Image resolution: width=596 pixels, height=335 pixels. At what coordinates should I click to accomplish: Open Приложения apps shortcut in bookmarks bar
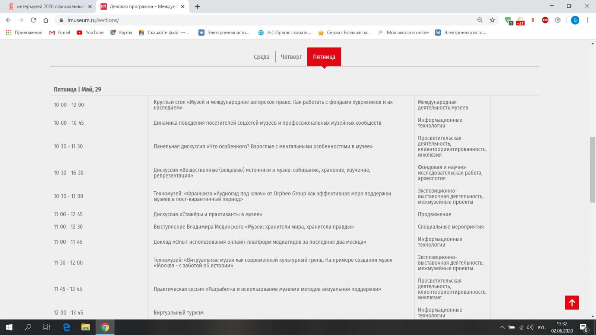pyautogui.click(x=24, y=32)
